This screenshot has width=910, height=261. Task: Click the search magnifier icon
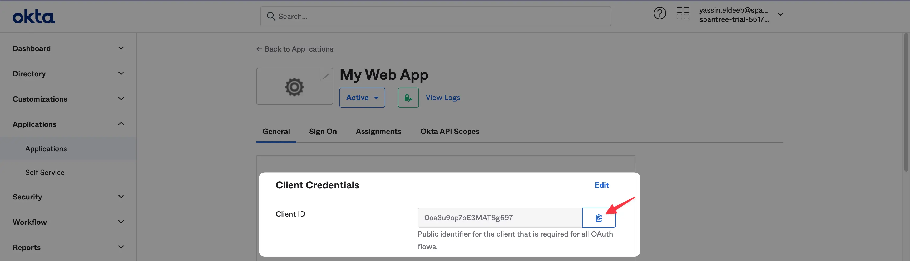pos(271,16)
